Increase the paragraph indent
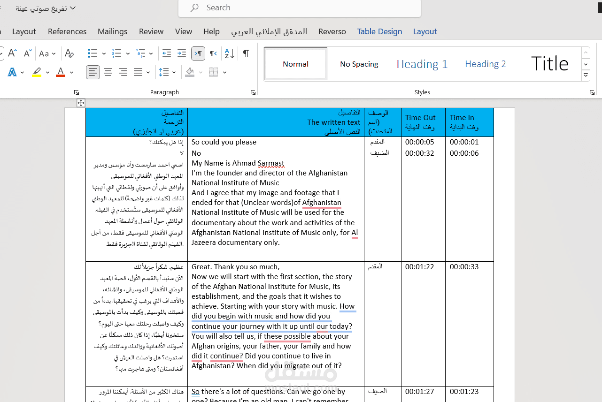Screen dimensions: 602x402 tap(182, 53)
